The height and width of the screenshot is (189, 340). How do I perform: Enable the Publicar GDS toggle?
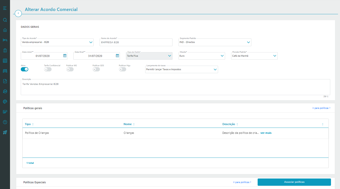(x=96, y=69)
